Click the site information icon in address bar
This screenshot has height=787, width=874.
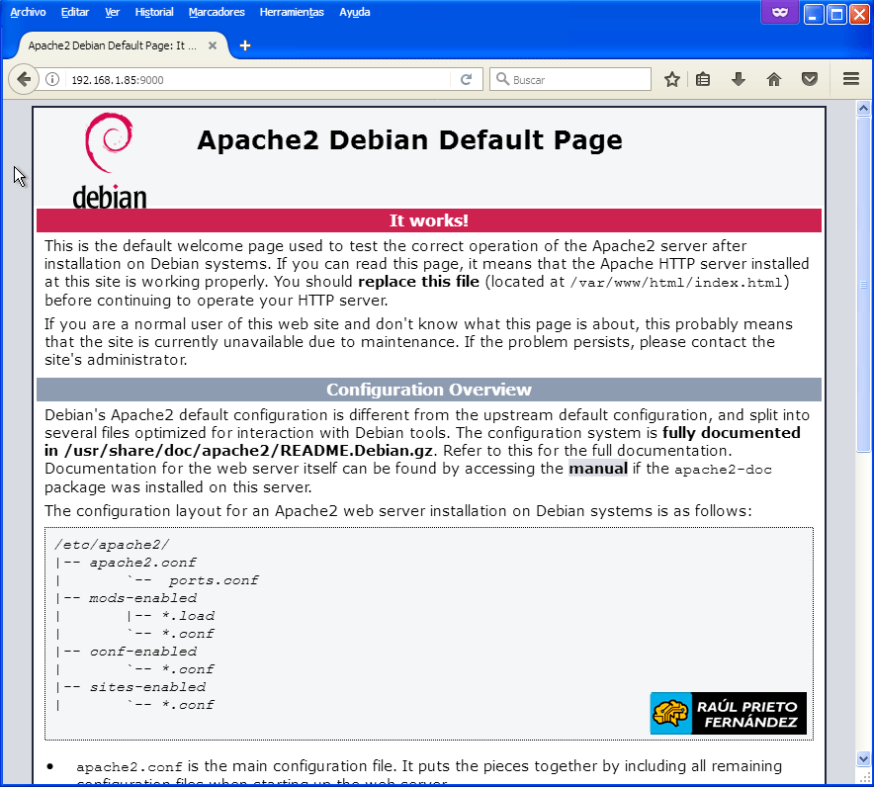(53, 80)
